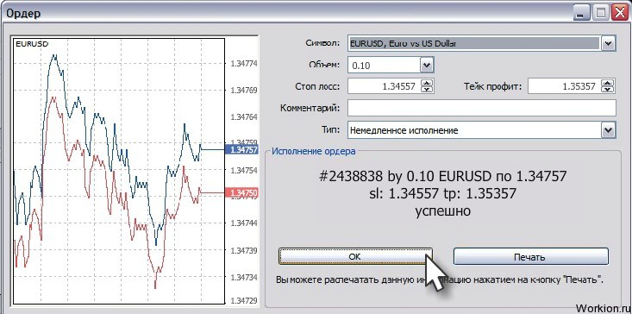Decrease Тейк профит with down arrow

coord(607,90)
